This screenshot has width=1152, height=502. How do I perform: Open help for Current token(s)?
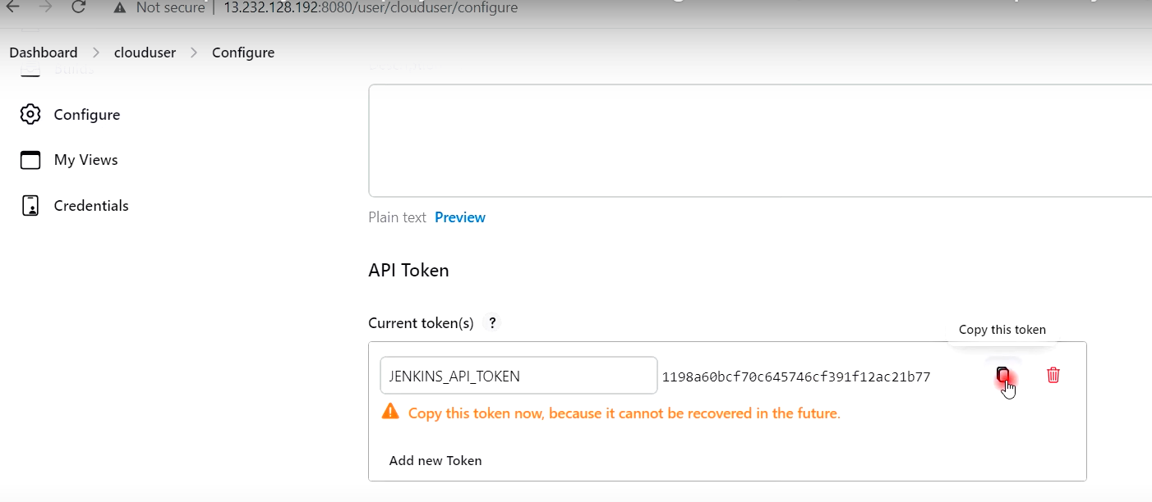pyautogui.click(x=492, y=323)
